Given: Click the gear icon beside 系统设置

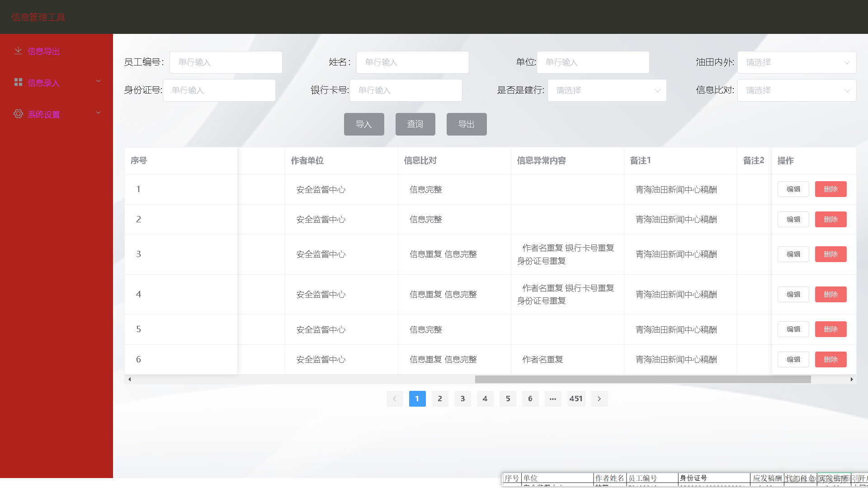Looking at the screenshot, I should pos(18,114).
